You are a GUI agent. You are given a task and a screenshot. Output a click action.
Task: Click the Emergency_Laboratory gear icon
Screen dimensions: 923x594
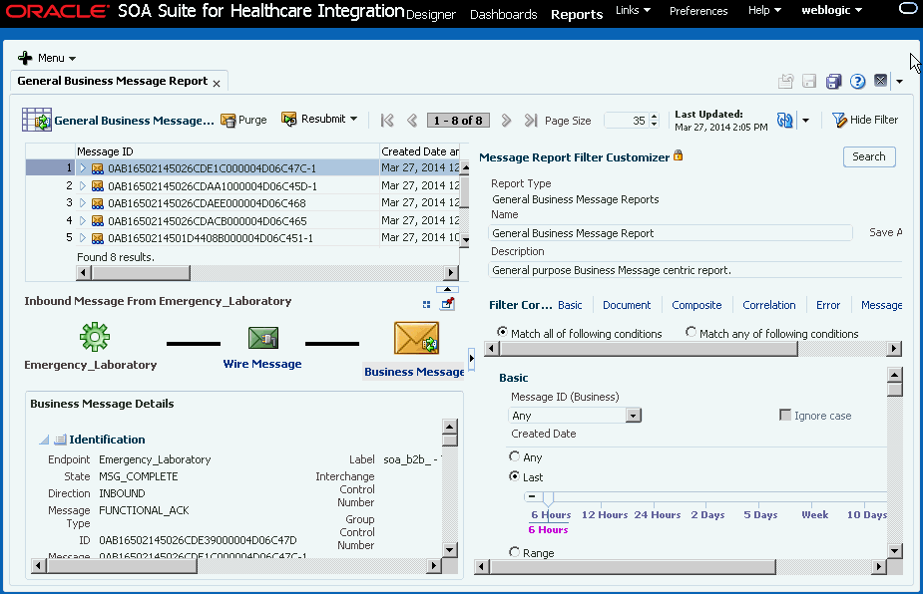coord(95,337)
